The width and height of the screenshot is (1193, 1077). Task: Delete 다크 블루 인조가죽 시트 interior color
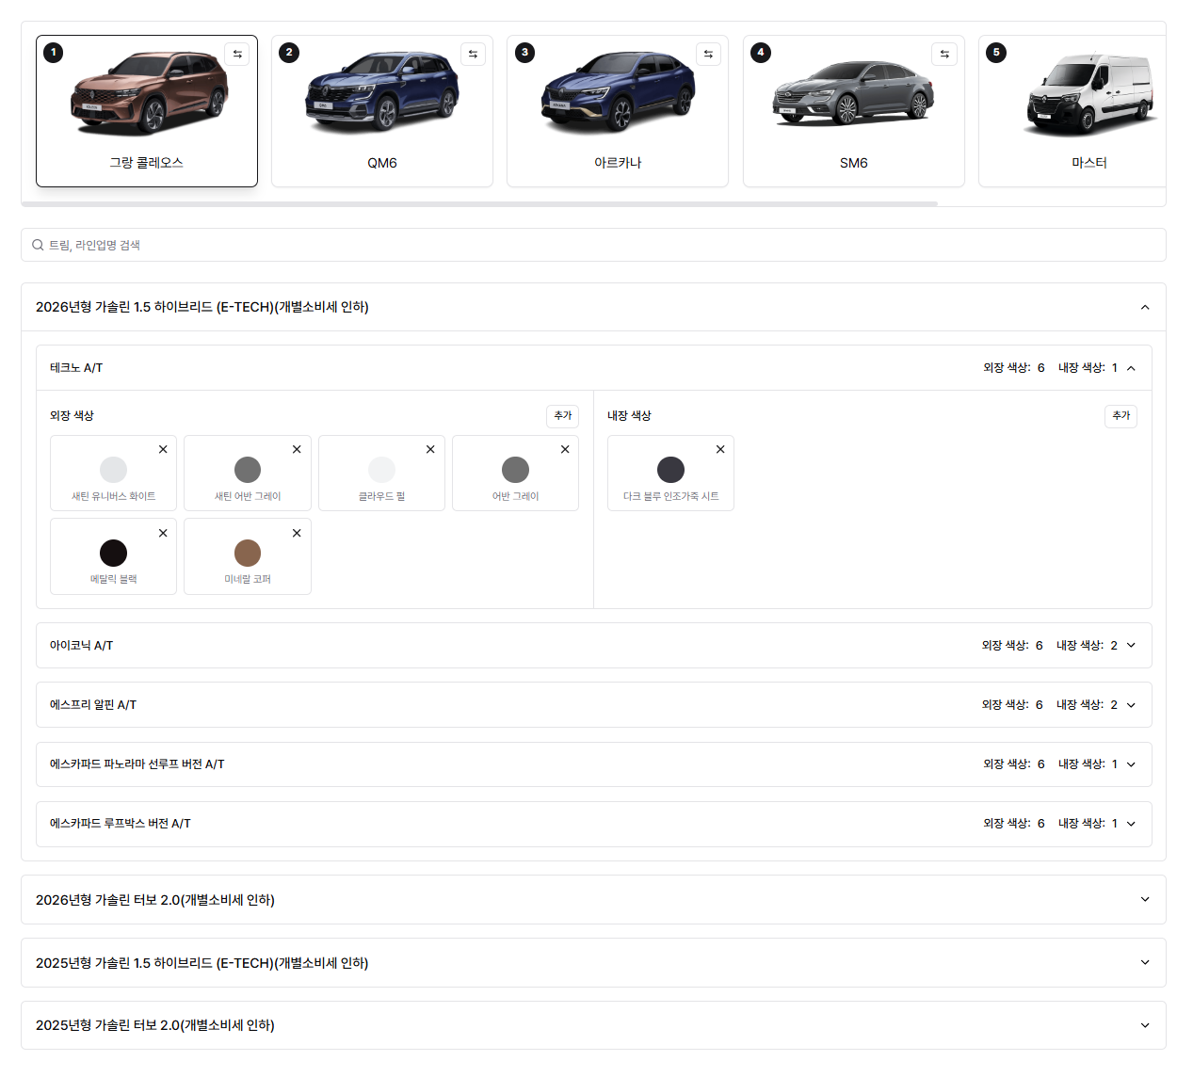coord(720,450)
